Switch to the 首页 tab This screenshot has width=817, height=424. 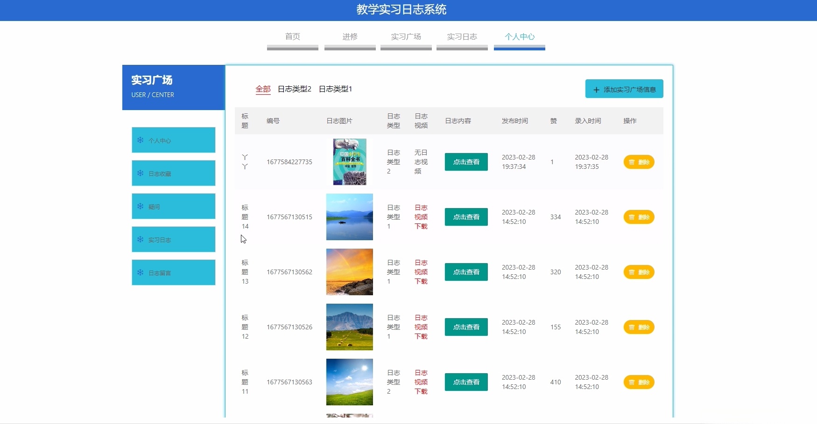click(x=292, y=36)
